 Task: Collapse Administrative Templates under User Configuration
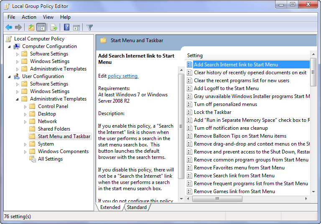18,99
